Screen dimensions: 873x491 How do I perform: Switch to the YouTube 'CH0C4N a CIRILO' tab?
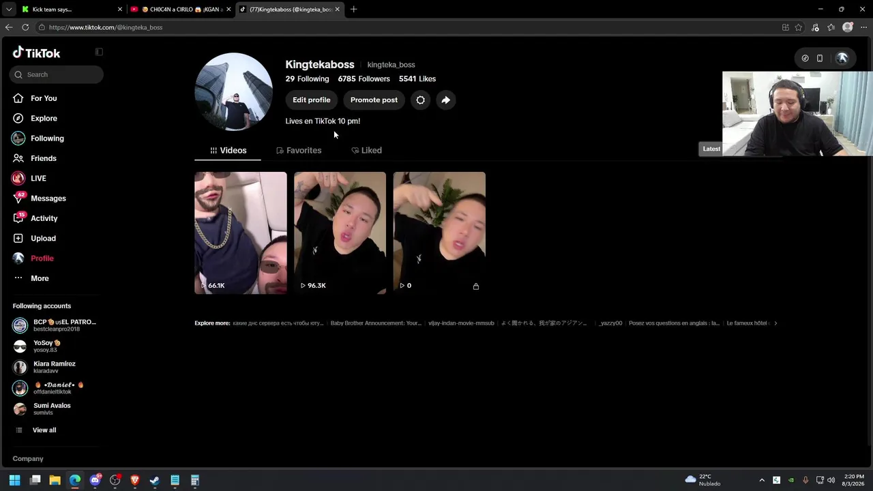pos(181,10)
